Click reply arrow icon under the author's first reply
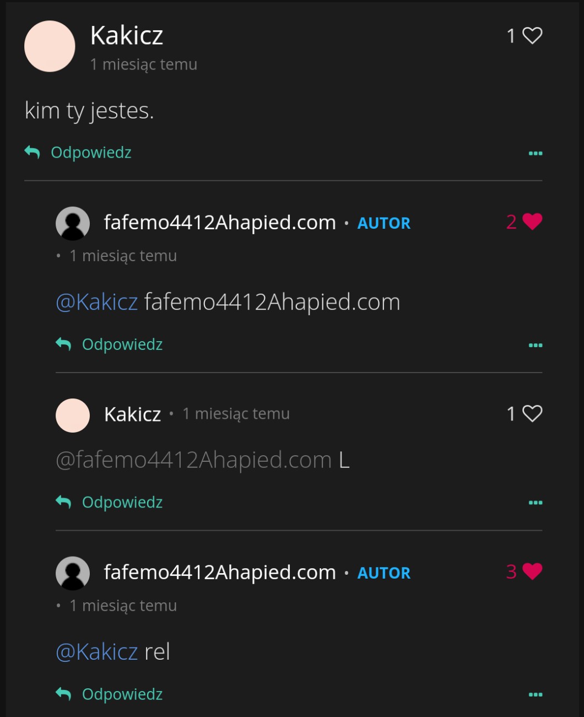This screenshot has width=584, height=717. pyautogui.click(x=64, y=344)
